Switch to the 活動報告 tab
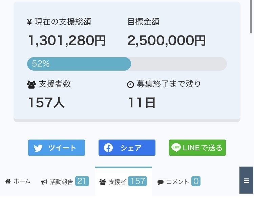 (61, 182)
